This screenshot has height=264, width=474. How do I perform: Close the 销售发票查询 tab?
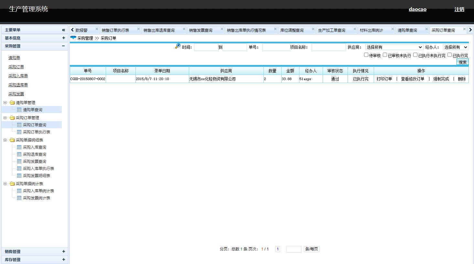(x=222, y=29)
